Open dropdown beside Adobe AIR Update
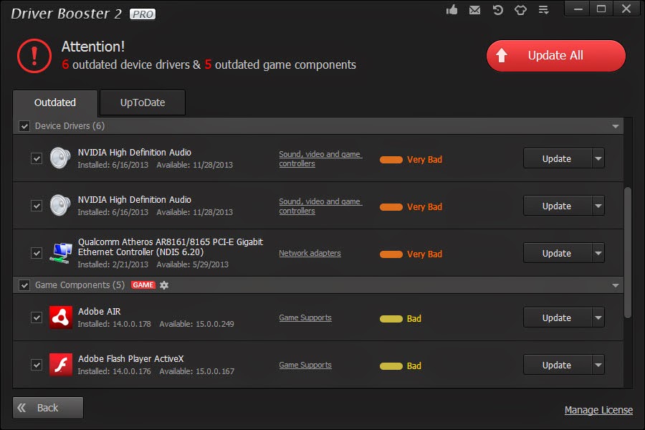This screenshot has width=645, height=430. coord(598,317)
